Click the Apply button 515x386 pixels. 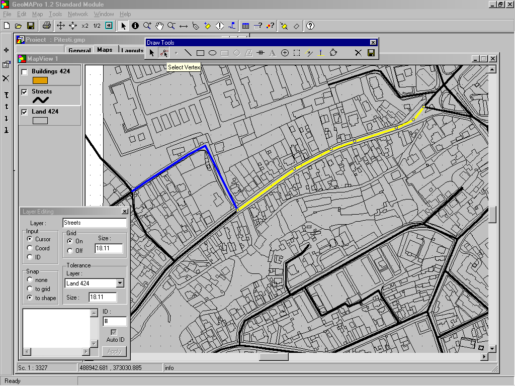114,351
